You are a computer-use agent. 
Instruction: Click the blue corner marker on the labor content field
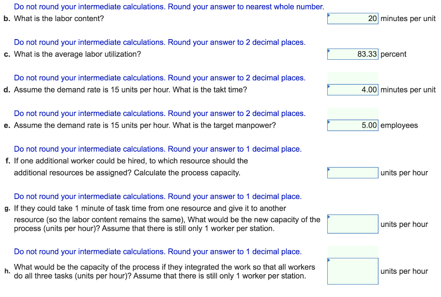pyautogui.click(x=329, y=14)
